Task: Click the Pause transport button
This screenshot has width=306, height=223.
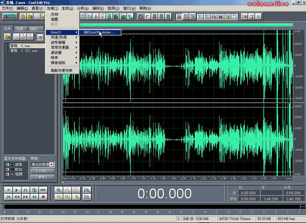Action: click(x=25, y=190)
